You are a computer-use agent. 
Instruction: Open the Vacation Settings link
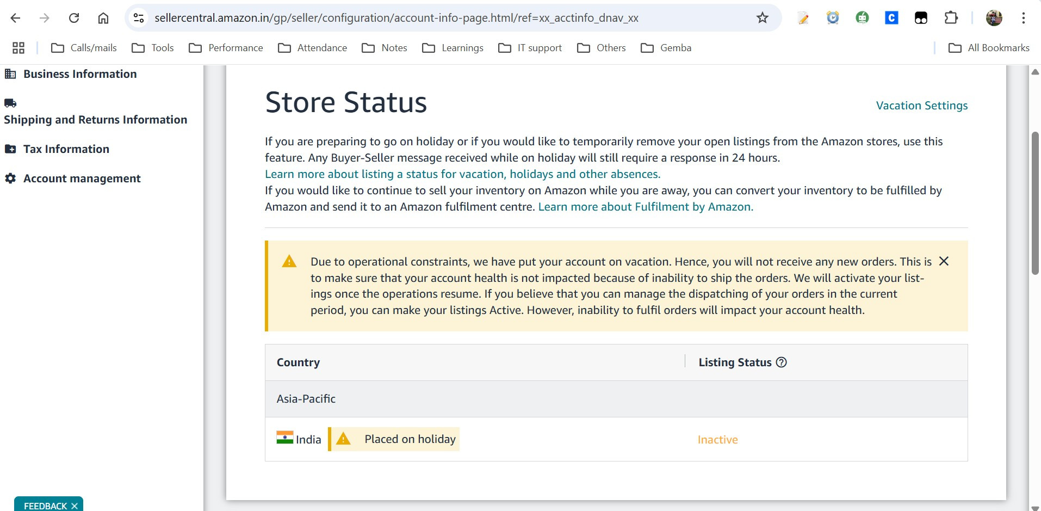click(x=922, y=106)
